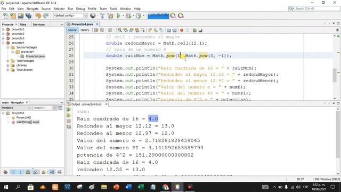Click the Start Macro Recording red circle icon
Viewport: 341px width, 192px height.
click(182, 30)
